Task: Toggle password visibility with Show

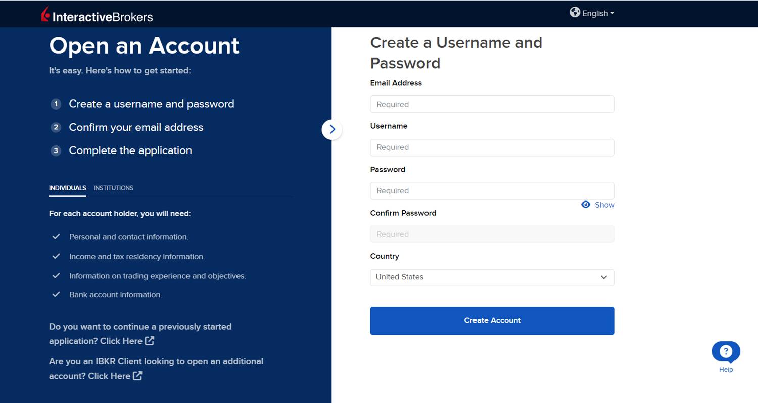Action: coord(604,205)
